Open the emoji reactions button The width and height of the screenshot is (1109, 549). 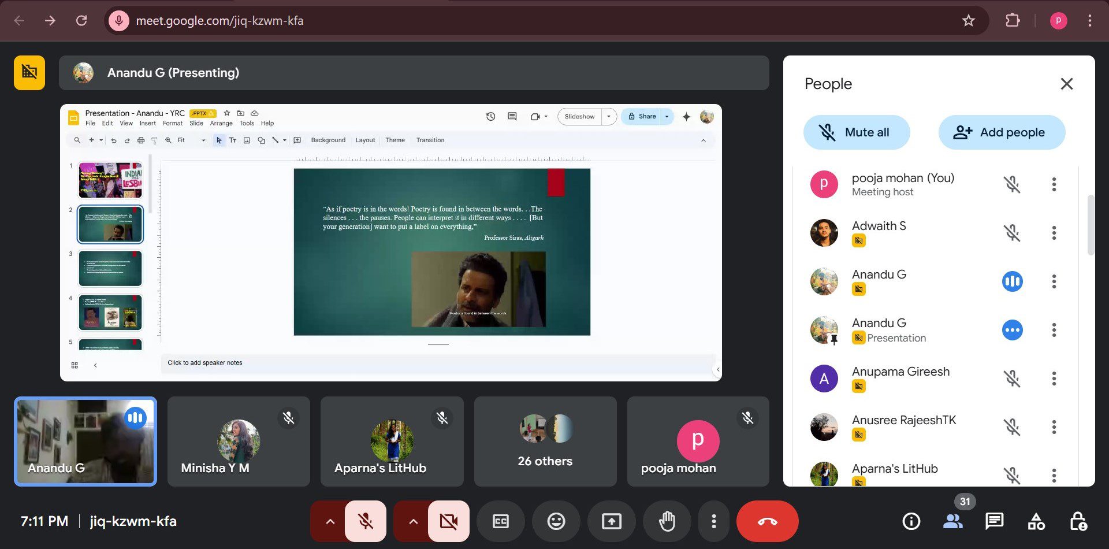tap(556, 521)
